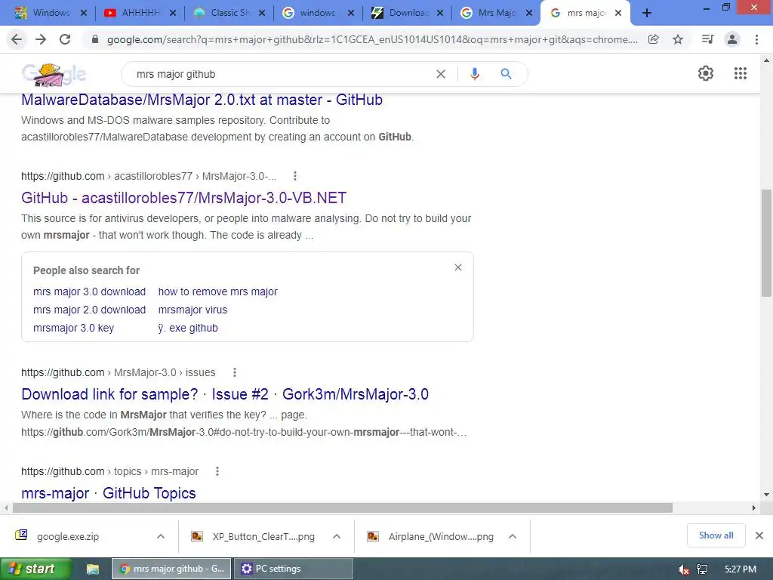The width and height of the screenshot is (773, 580).
Task: Expand Airplane_(Window png download options
Action: (x=513, y=536)
